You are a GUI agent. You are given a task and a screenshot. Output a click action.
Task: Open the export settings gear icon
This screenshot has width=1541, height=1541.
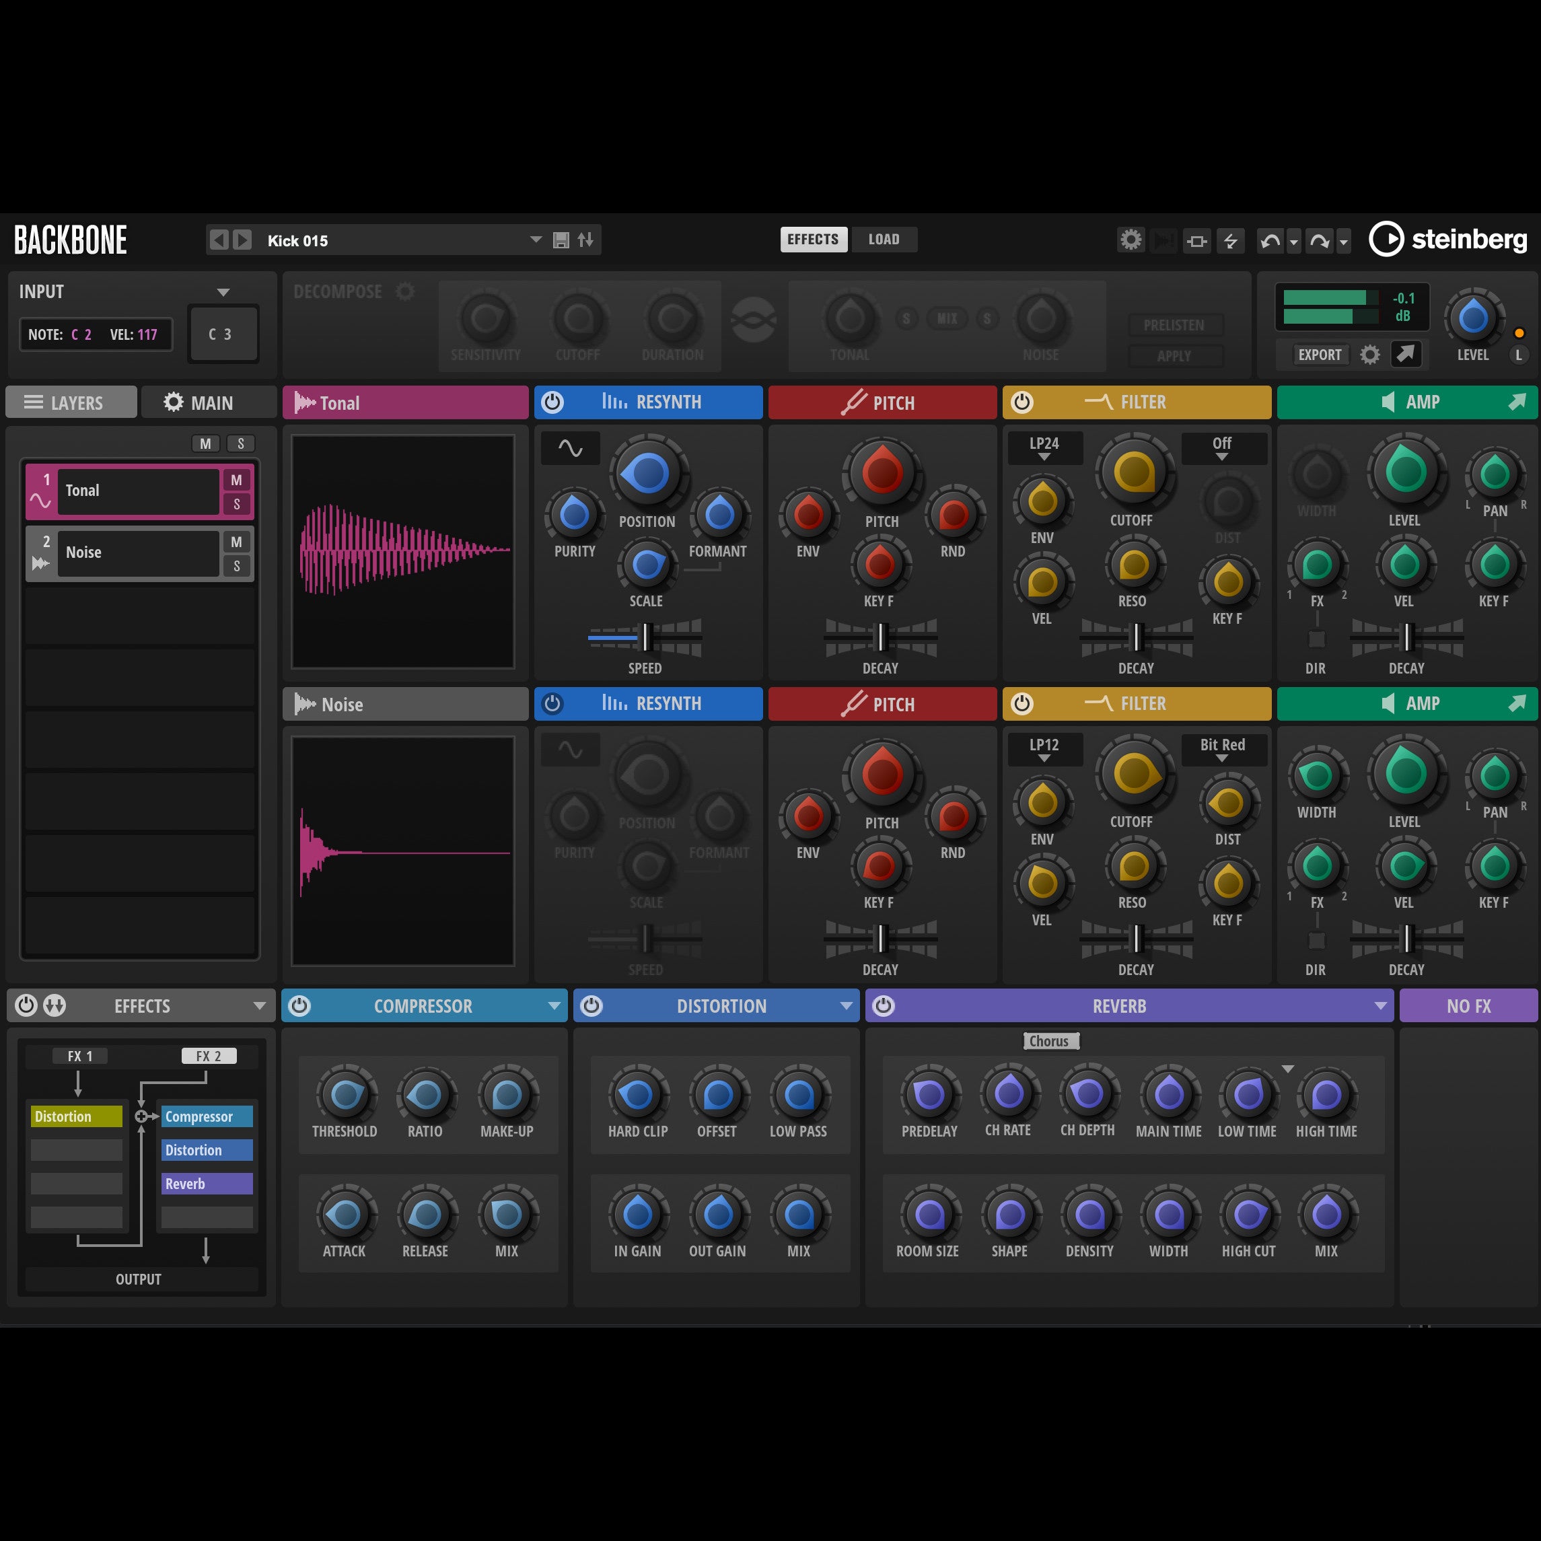1369,354
